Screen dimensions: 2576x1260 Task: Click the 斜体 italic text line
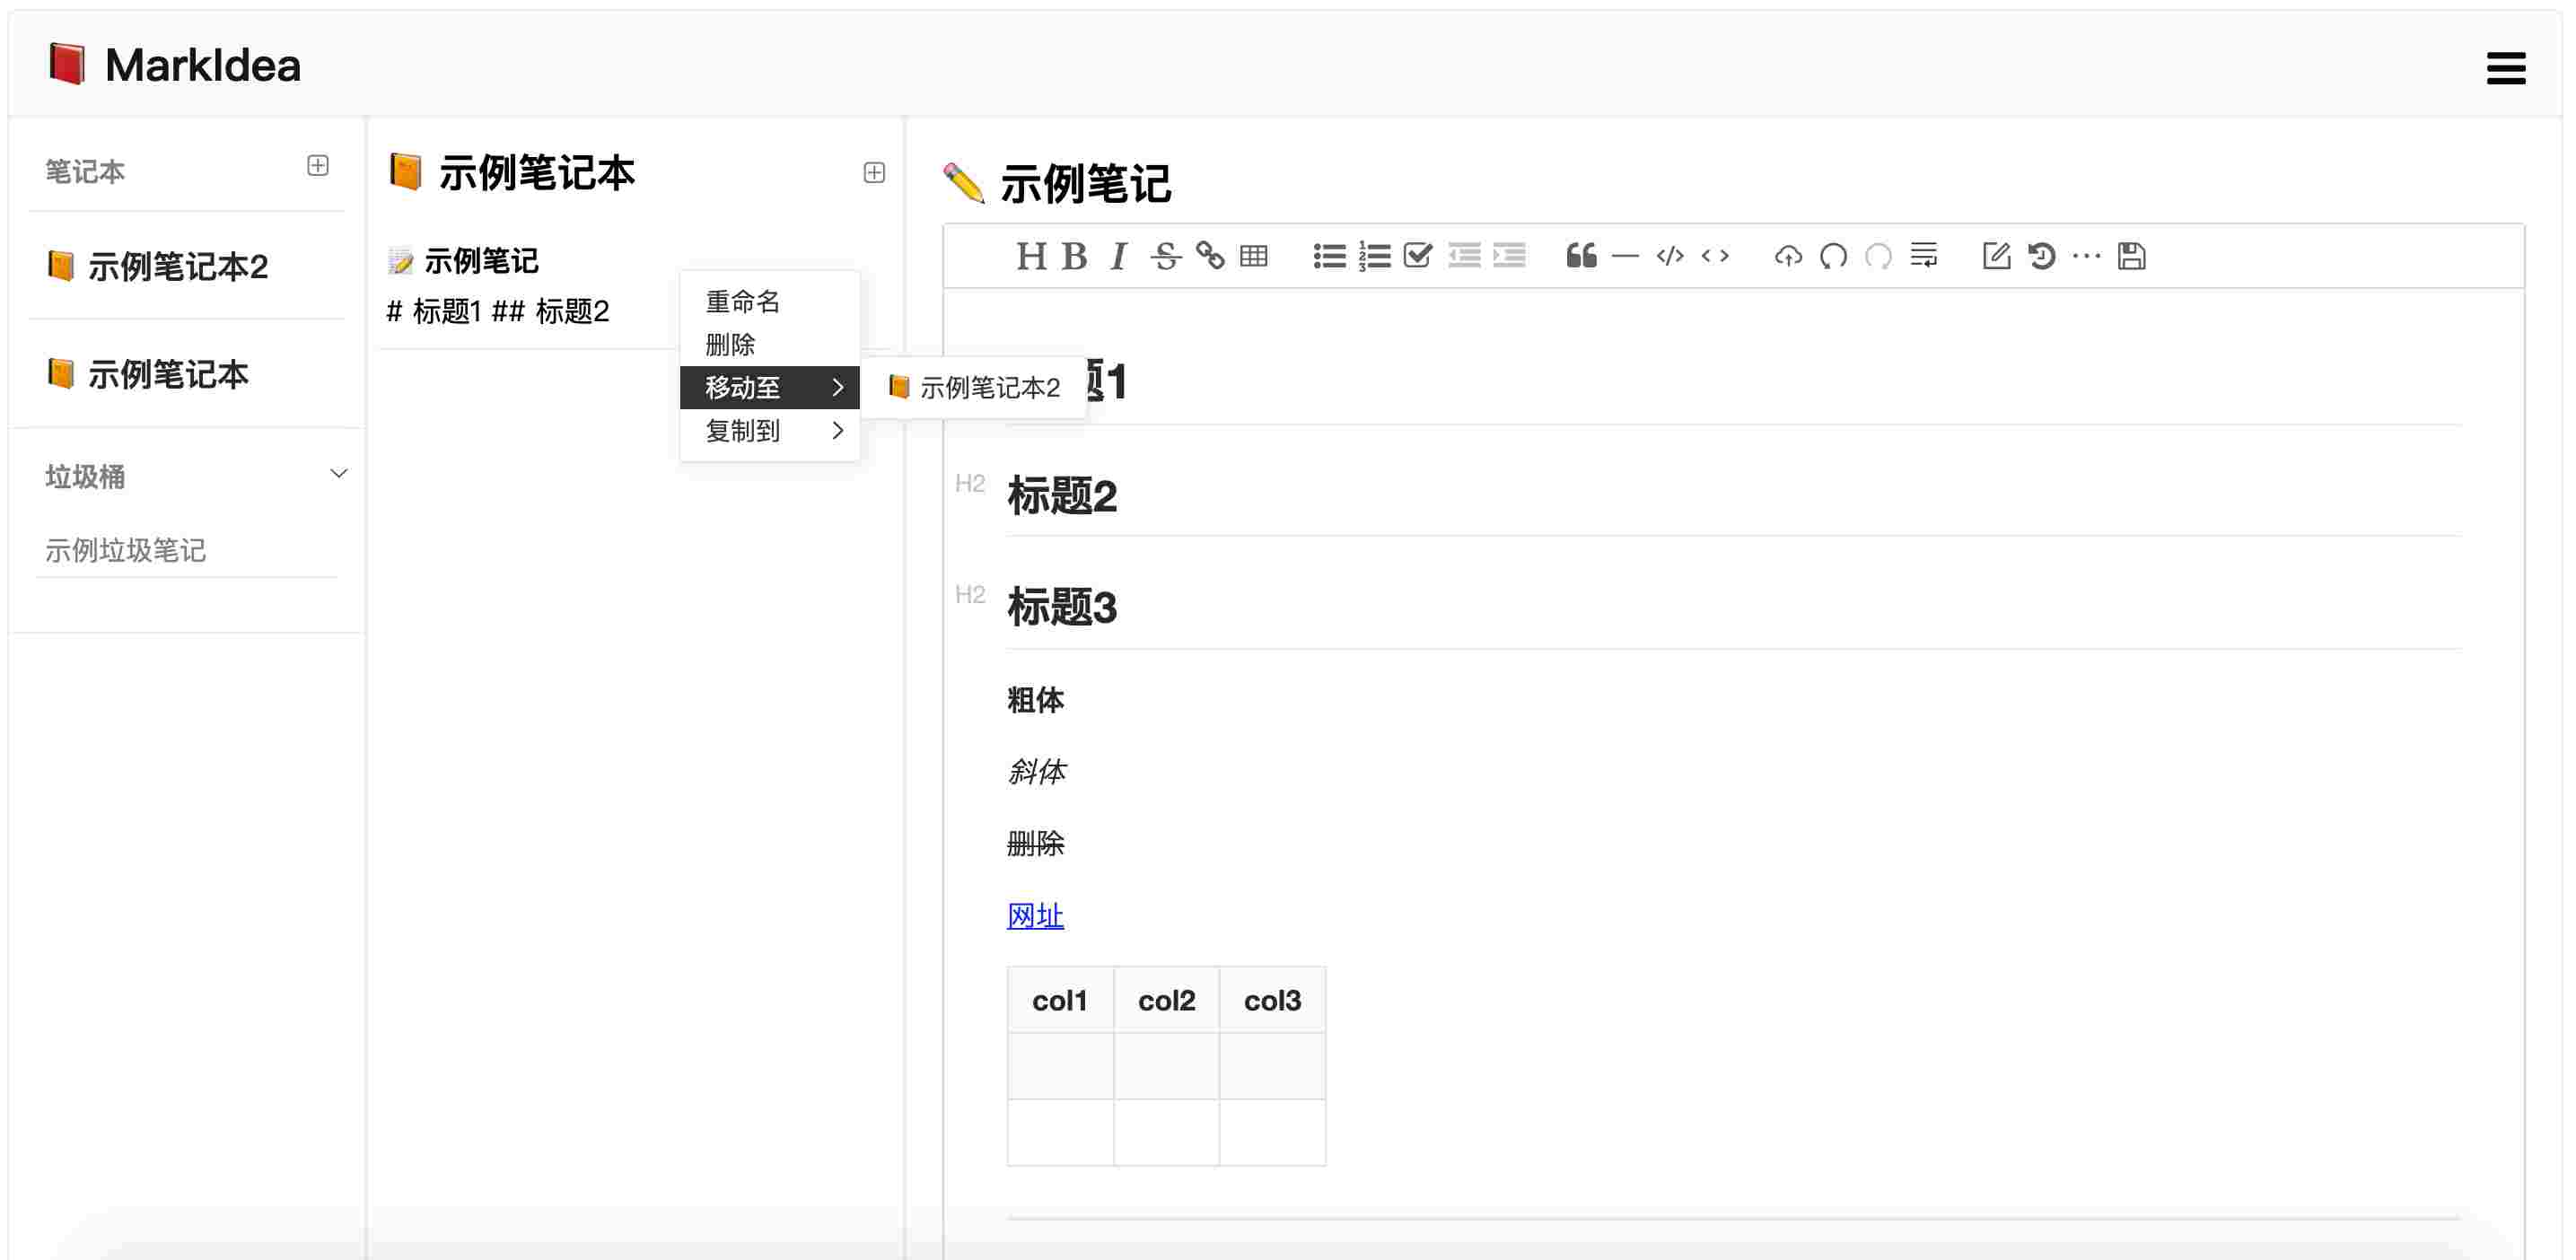coord(1037,772)
